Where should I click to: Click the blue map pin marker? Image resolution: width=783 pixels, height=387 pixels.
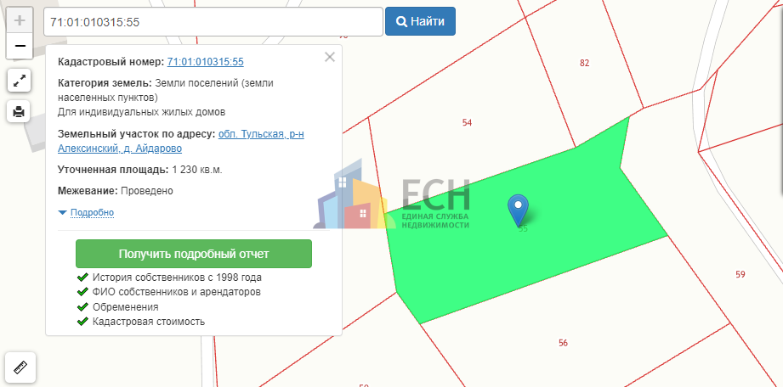click(519, 210)
